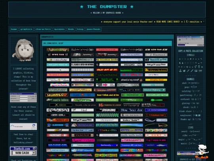This screenshot has height=161, width=214.
Task: Select the Internet Highway blinkie
Action: tap(154, 90)
